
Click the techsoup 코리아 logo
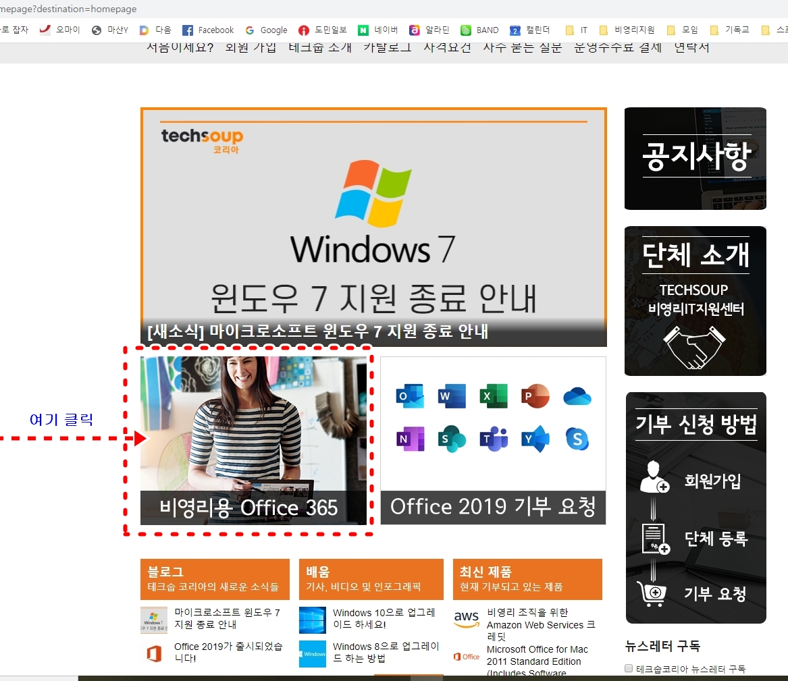tap(202, 141)
